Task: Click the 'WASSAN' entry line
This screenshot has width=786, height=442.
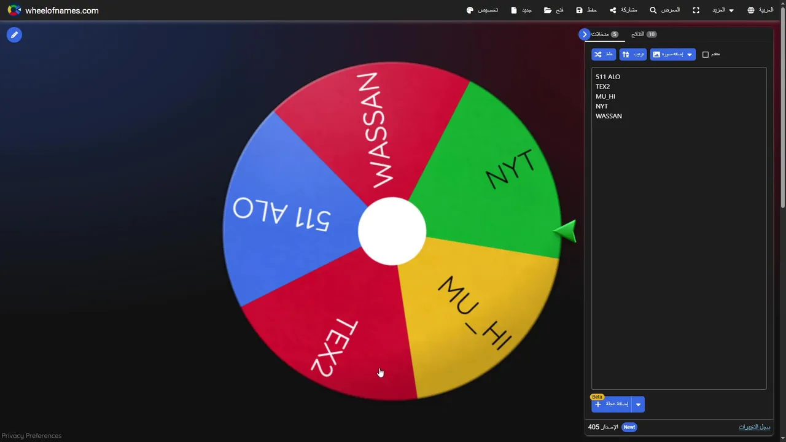Action: [x=609, y=116]
